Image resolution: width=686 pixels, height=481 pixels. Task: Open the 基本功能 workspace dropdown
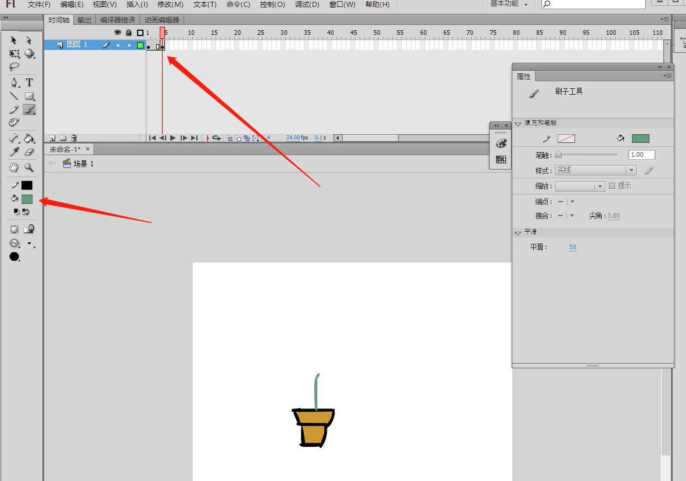point(509,4)
